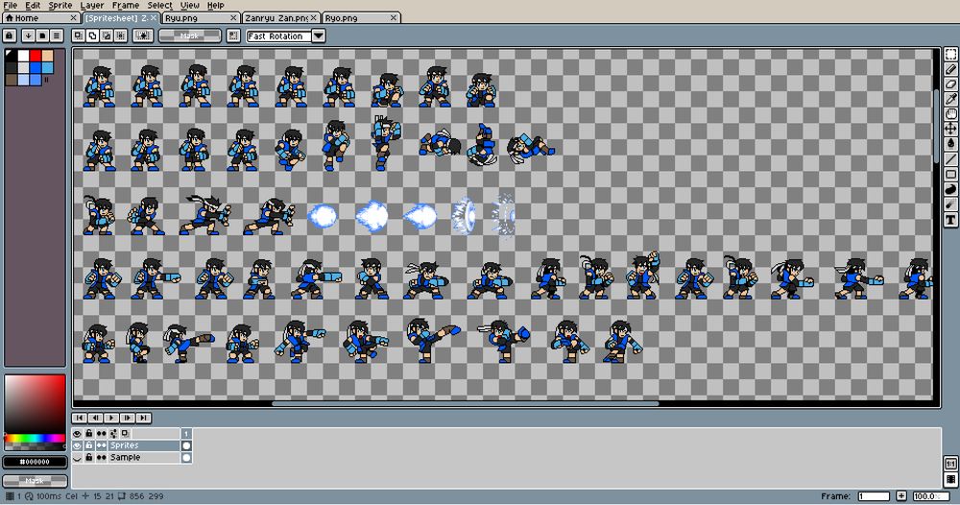Open the Sprite menu
The height and width of the screenshot is (505, 960).
click(60, 5)
